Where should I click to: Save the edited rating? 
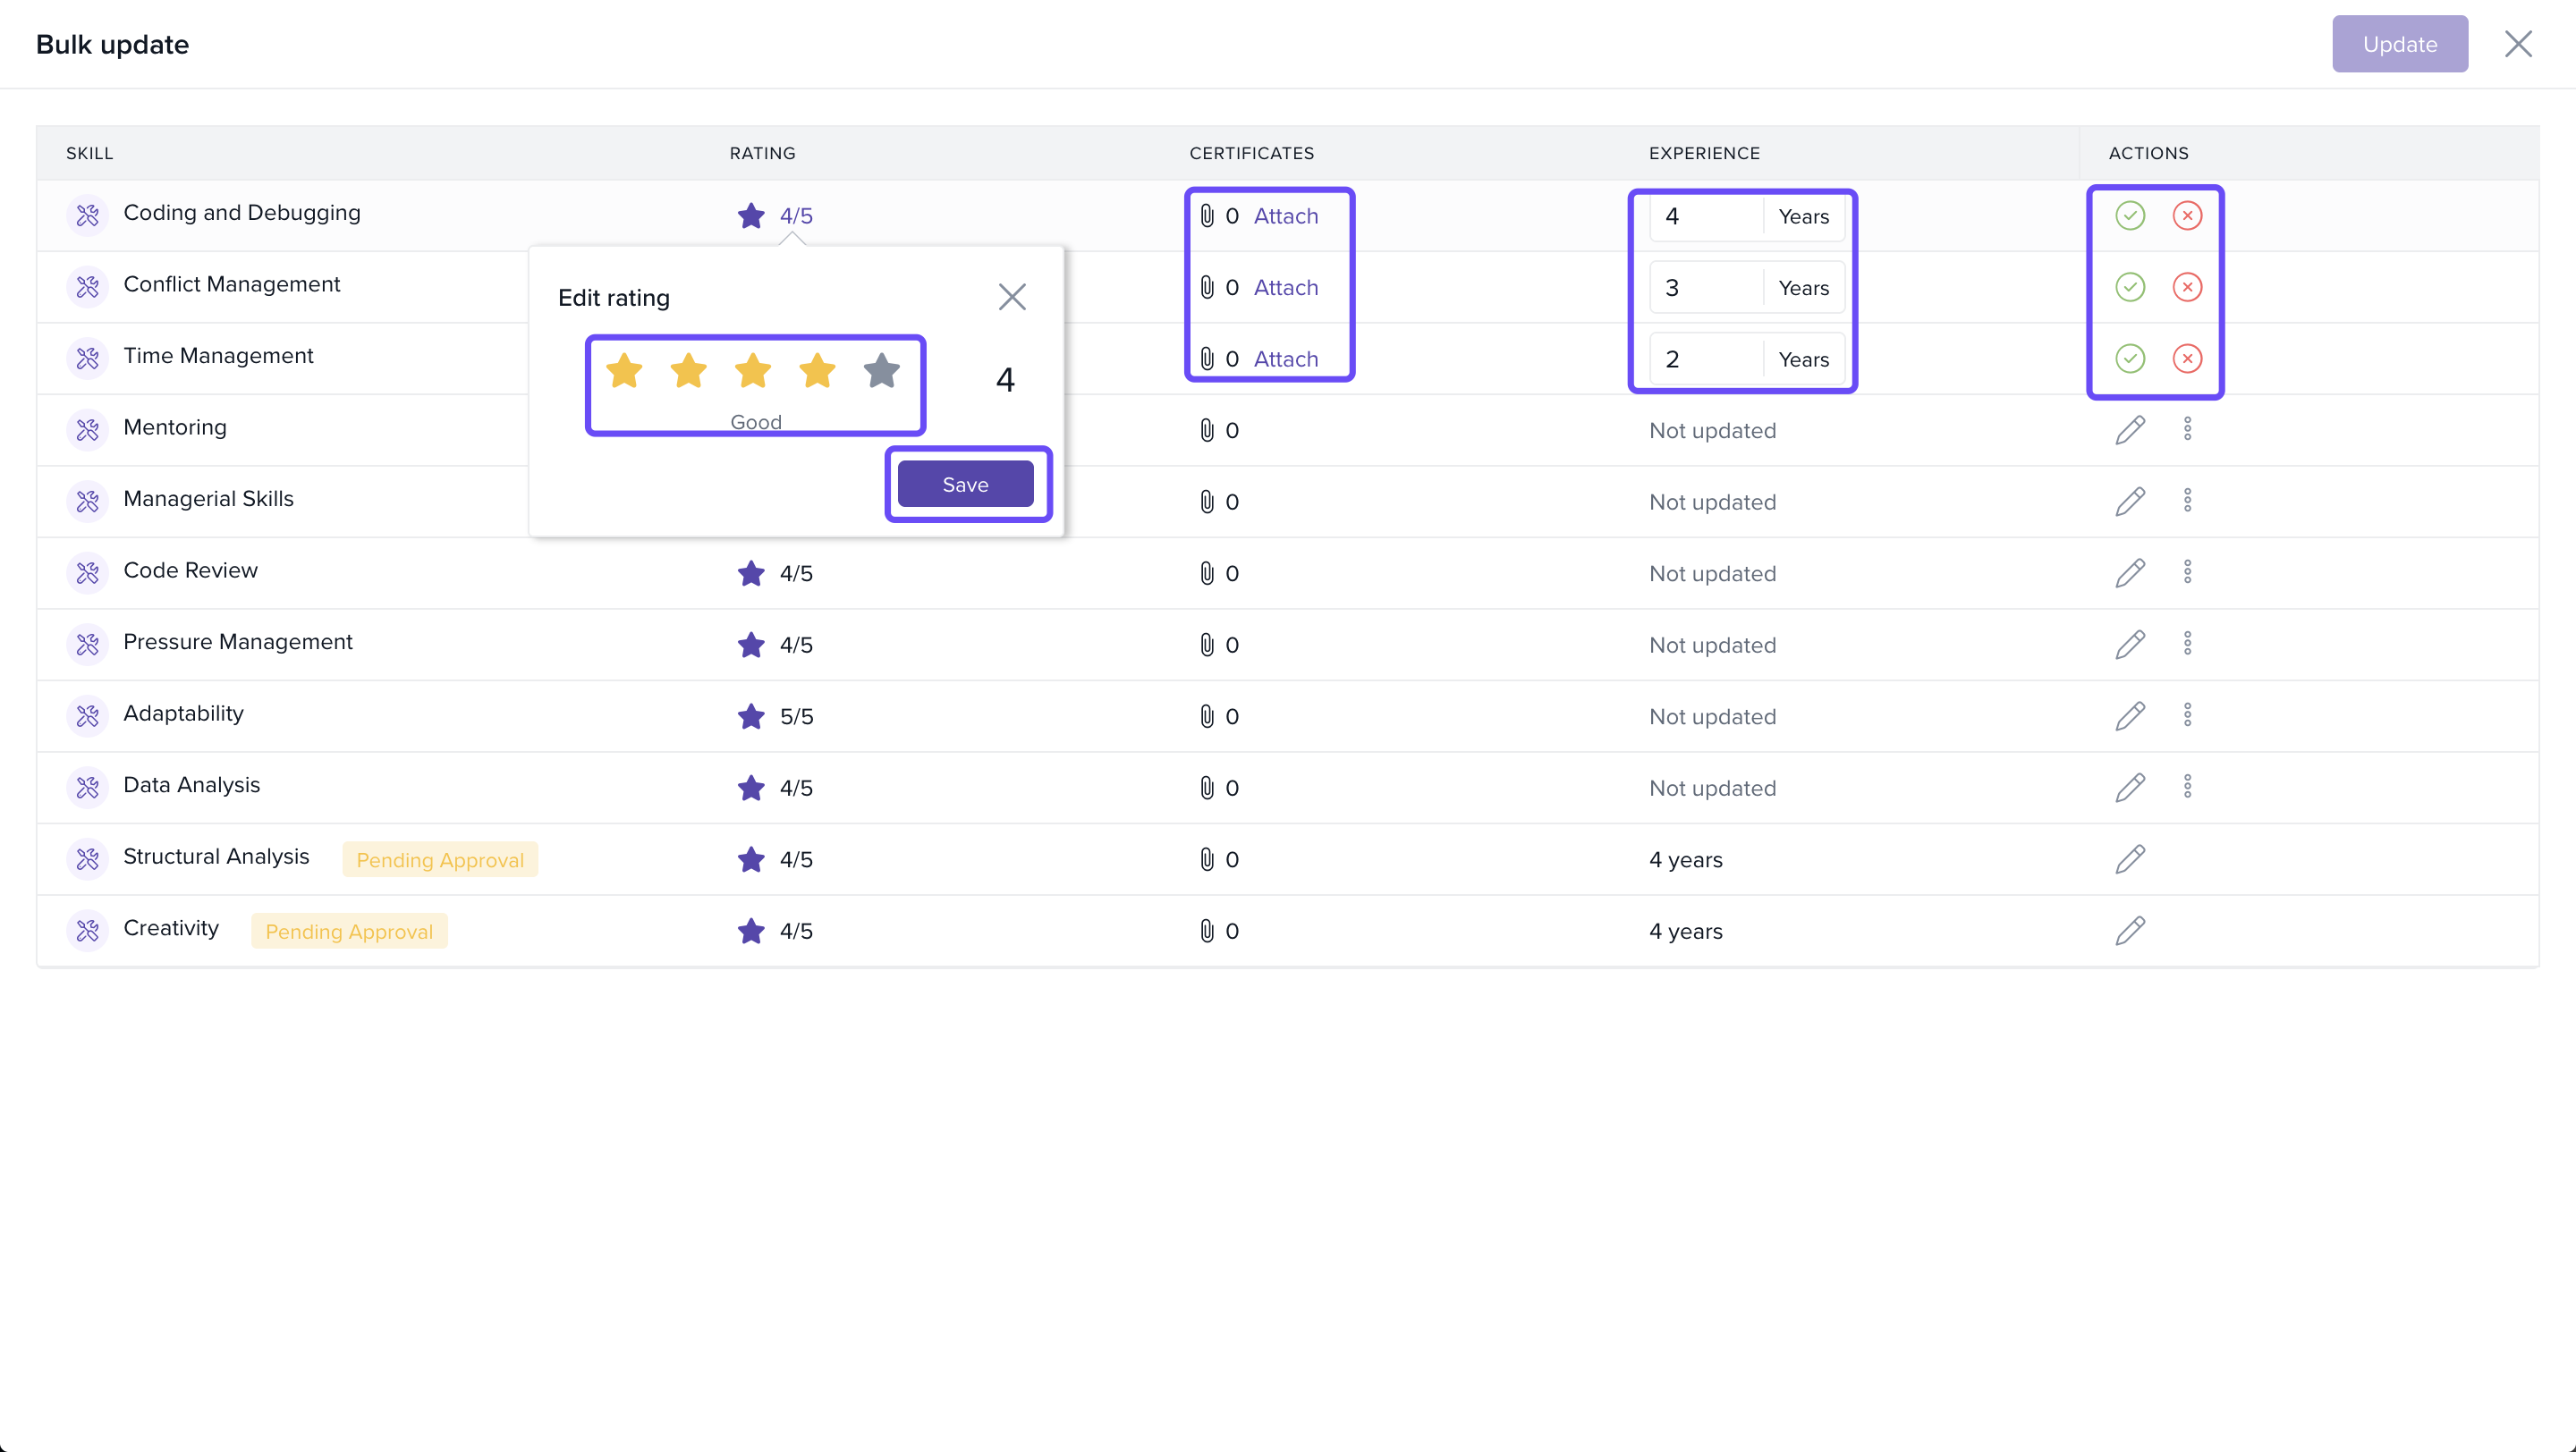click(x=965, y=485)
